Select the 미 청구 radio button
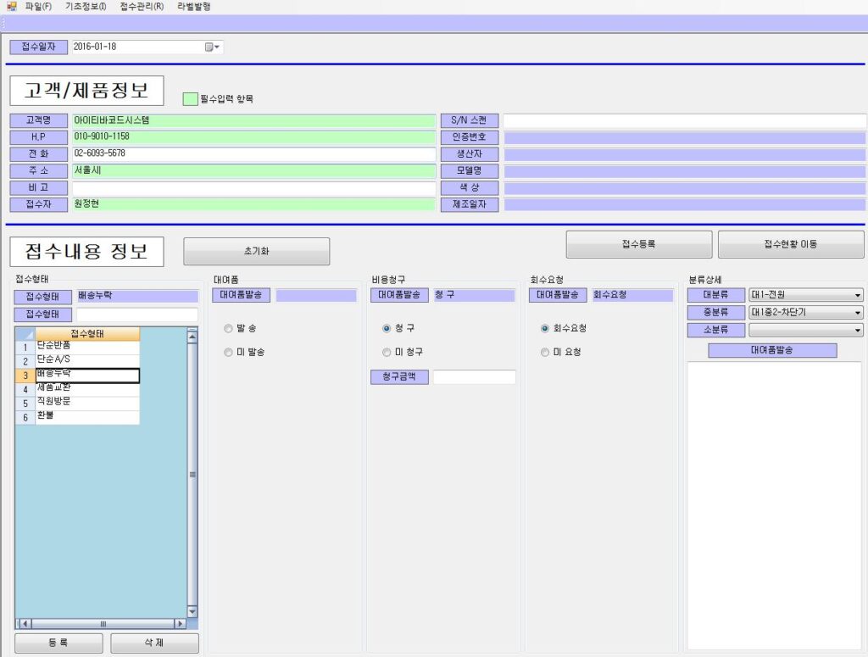Screen dimensions: 868x657 tap(387, 352)
